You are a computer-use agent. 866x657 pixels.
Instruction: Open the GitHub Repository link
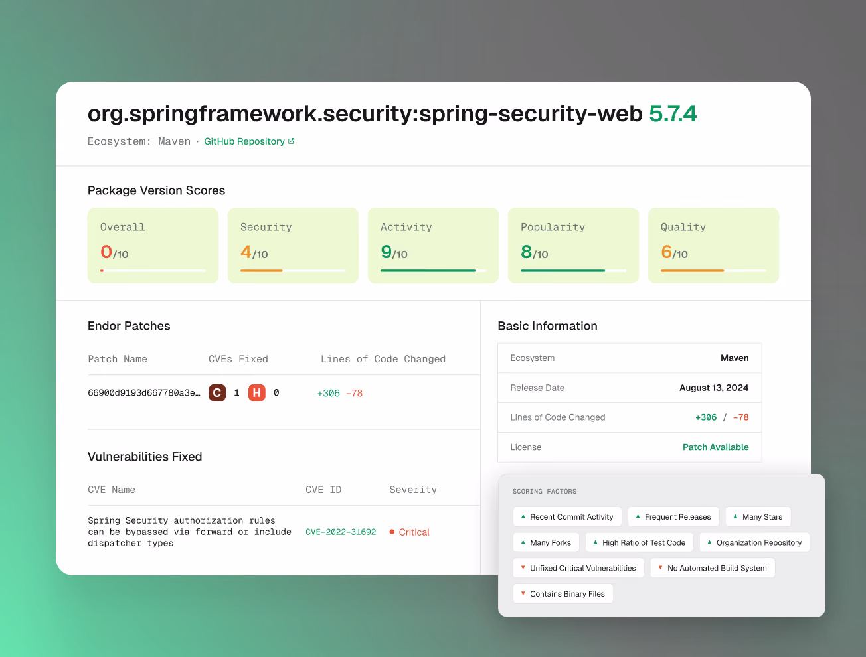[x=244, y=141]
